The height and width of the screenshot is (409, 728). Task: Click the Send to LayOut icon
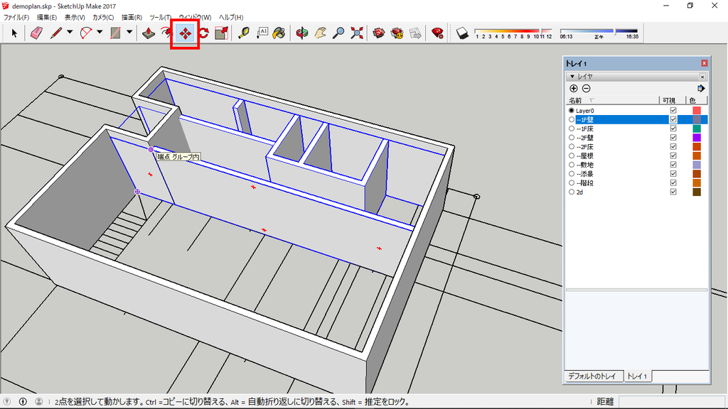point(415,33)
